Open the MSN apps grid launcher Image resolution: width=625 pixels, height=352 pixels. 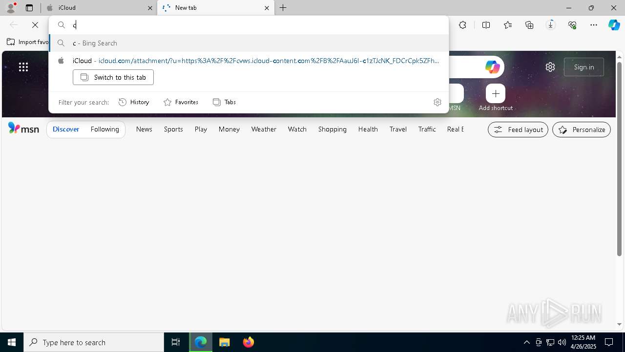click(23, 67)
